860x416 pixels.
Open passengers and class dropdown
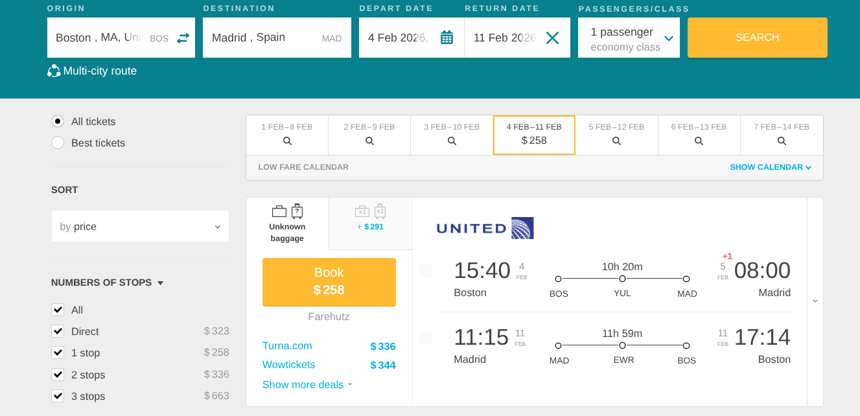coord(629,38)
